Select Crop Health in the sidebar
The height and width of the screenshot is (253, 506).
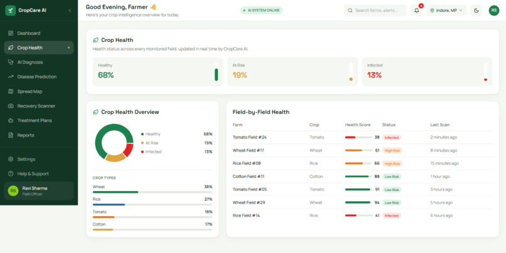pyautogui.click(x=39, y=48)
